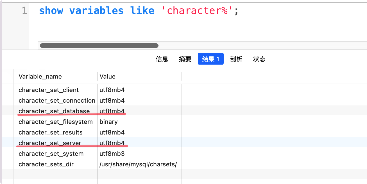Select the character_set_results row

click(x=51, y=132)
